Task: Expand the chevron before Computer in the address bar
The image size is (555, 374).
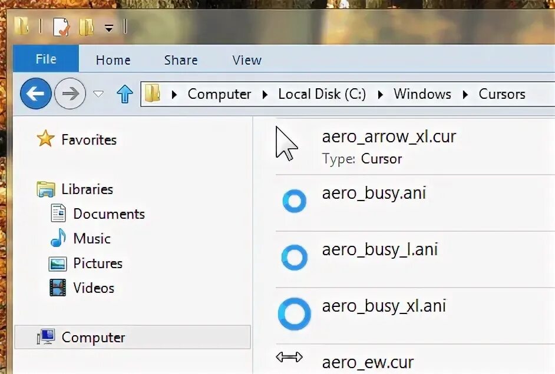Action: (x=174, y=95)
